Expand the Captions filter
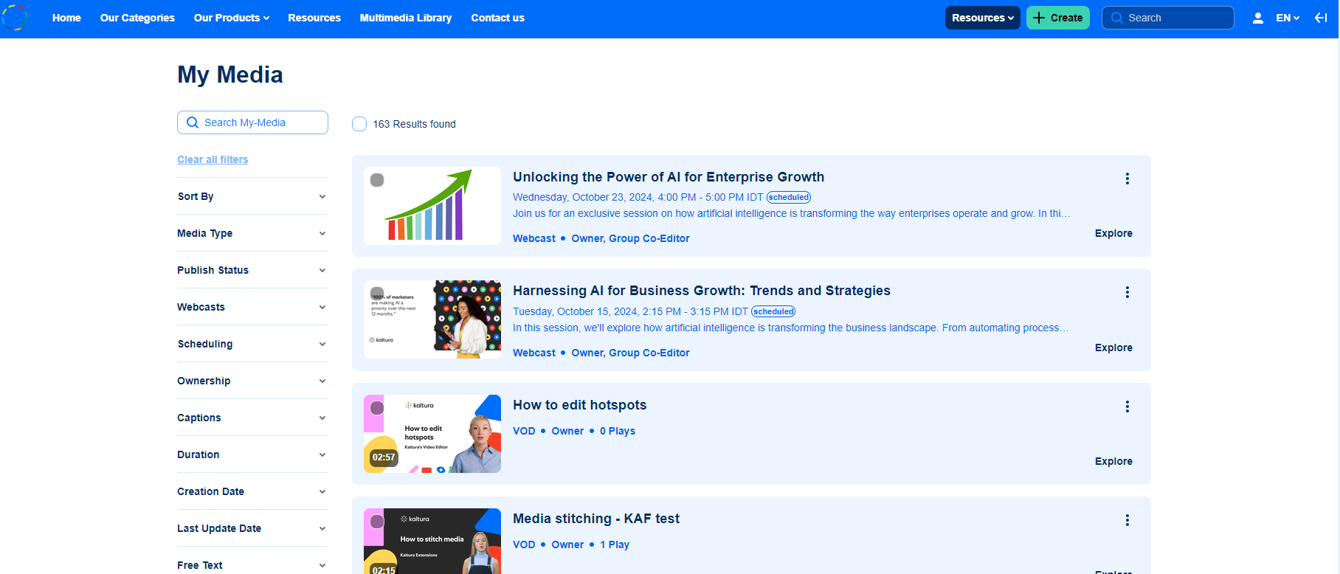The image size is (1340, 574). pyautogui.click(x=252, y=418)
